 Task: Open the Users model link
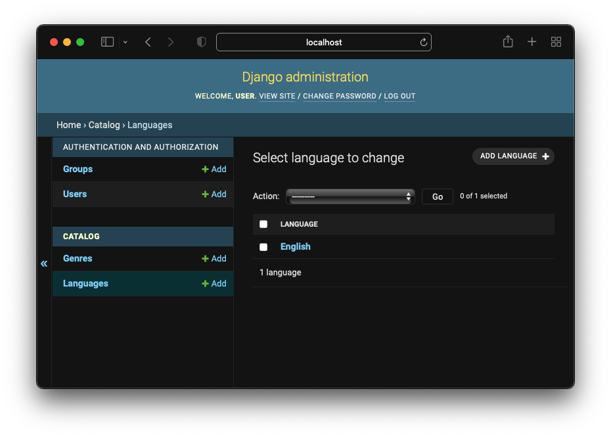click(75, 194)
